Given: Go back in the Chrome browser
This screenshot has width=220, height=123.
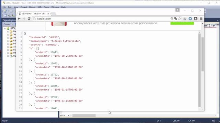Looking at the screenshot, I should click(x=19, y=19).
